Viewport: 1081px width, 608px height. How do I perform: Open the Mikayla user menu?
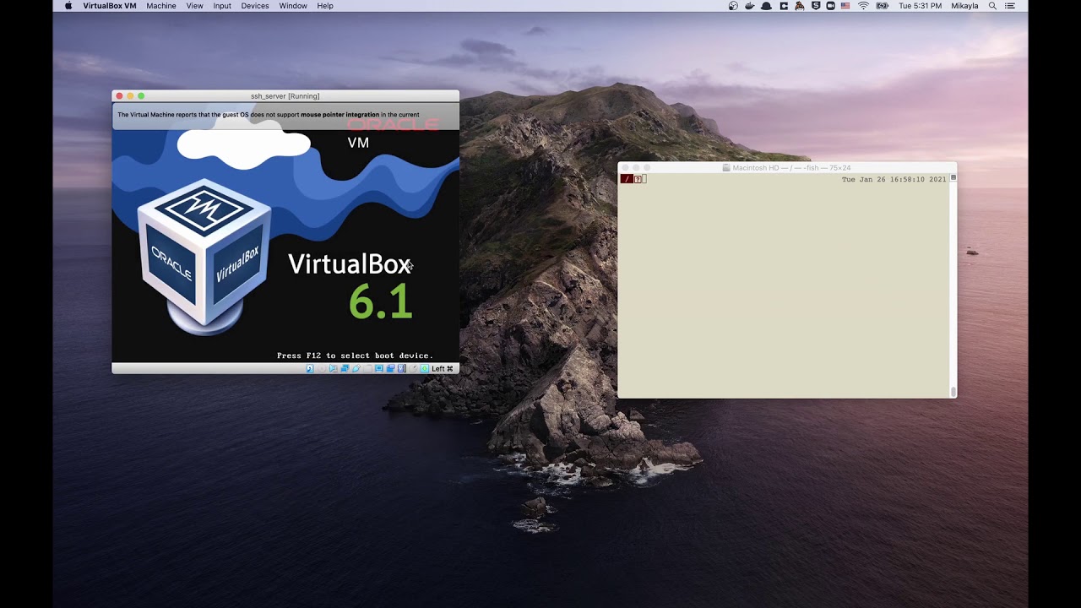(964, 6)
